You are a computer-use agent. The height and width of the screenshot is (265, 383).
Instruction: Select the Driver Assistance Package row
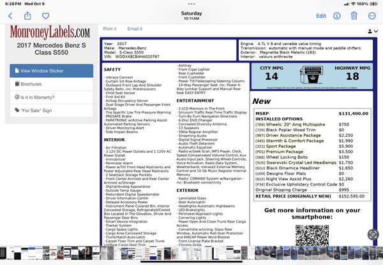click(312, 135)
